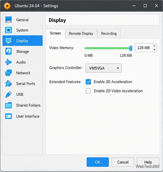Enable the 2D Video Acceleration checkbox
The height and width of the screenshot is (172, 163).
tap(88, 91)
